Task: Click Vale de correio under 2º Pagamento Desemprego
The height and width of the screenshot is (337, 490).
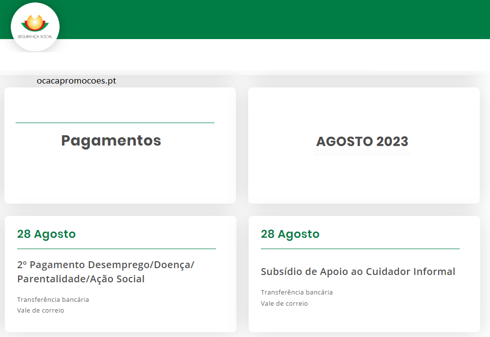Action: [41, 311]
